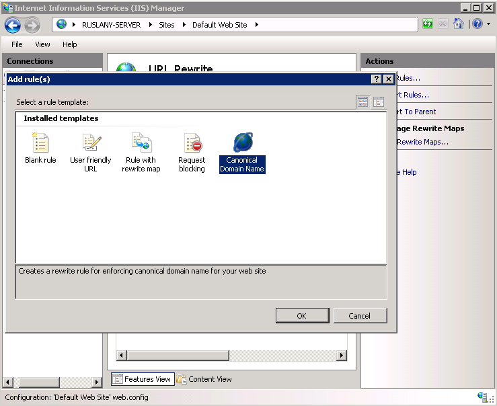Expand the arrow after Default Web Site
This screenshot has width=497, height=406.
point(256,25)
